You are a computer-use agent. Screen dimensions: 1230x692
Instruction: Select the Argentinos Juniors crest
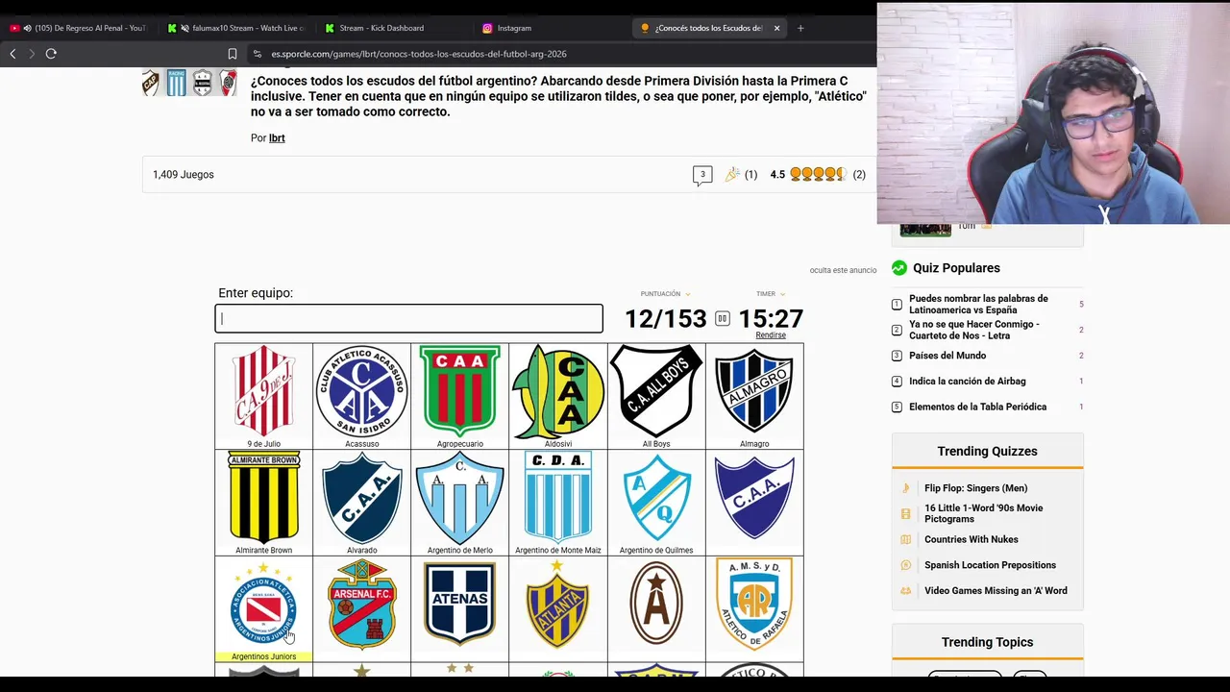[x=263, y=605]
